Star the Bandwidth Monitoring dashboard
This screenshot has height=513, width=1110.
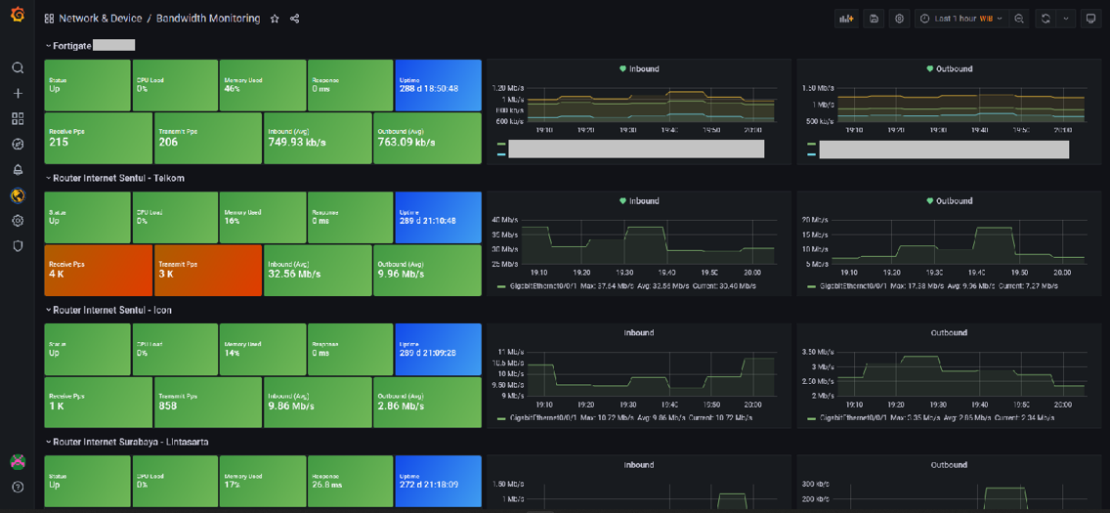pos(275,20)
